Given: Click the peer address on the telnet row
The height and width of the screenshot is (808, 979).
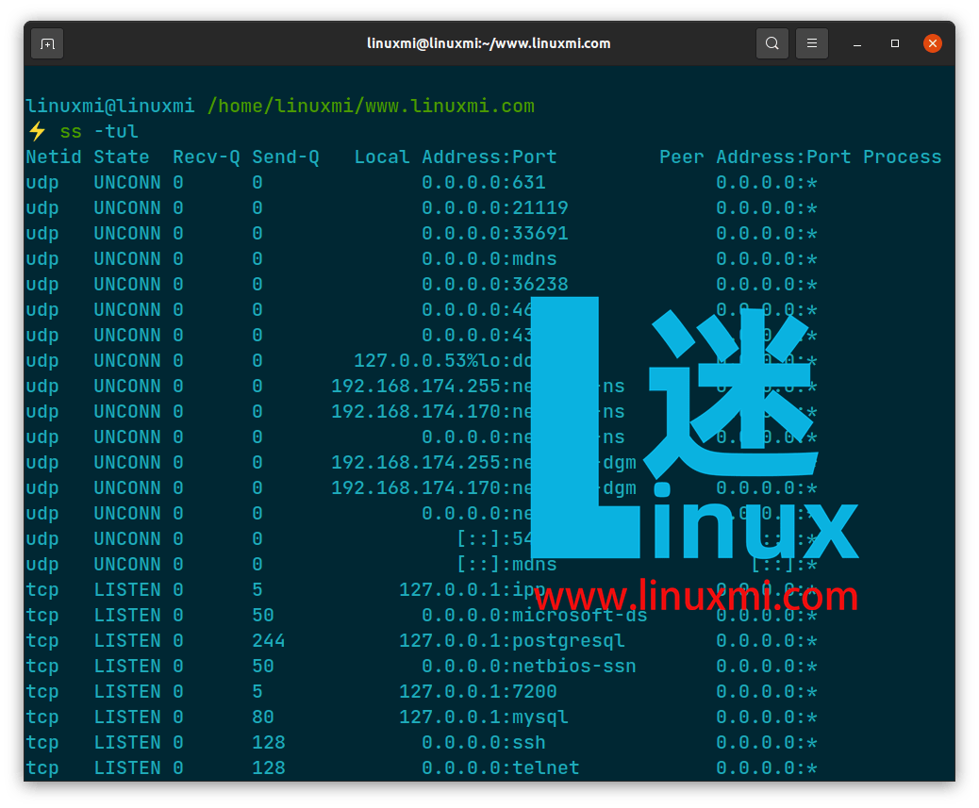Looking at the screenshot, I should click(767, 768).
